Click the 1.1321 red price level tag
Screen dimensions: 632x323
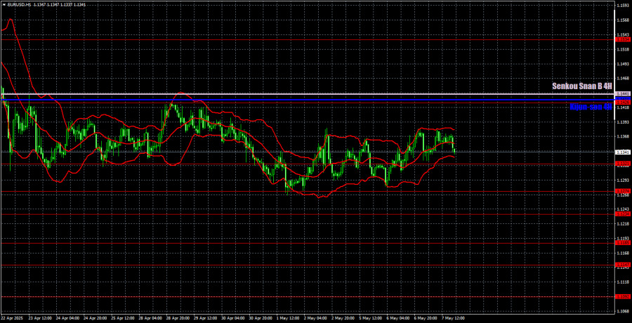click(623, 164)
